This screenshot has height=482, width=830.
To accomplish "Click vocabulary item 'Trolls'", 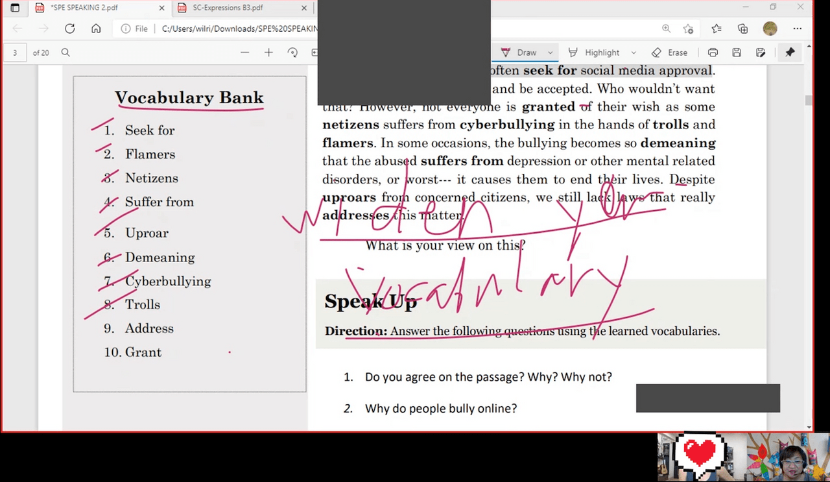I will tap(143, 305).
